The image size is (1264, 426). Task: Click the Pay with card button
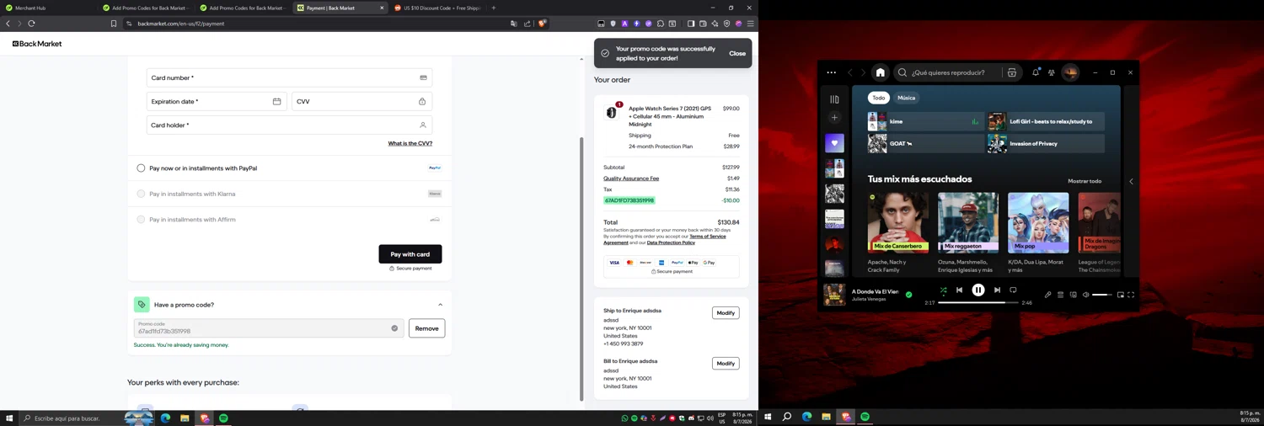point(410,254)
